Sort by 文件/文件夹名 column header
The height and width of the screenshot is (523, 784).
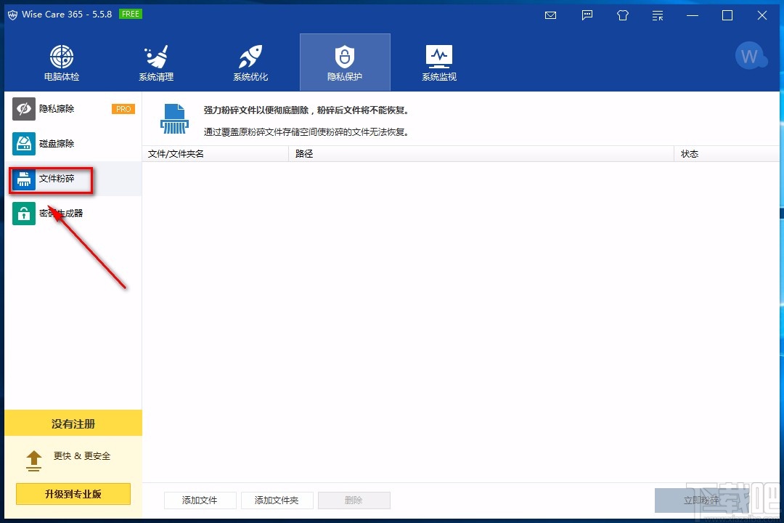[x=216, y=154]
